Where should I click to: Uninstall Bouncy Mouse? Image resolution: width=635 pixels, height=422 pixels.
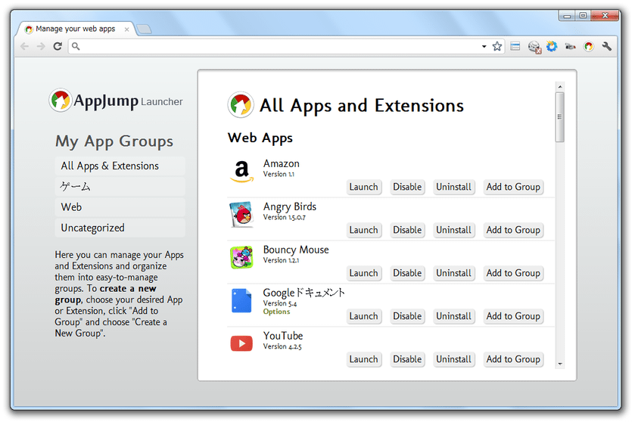[x=453, y=273]
